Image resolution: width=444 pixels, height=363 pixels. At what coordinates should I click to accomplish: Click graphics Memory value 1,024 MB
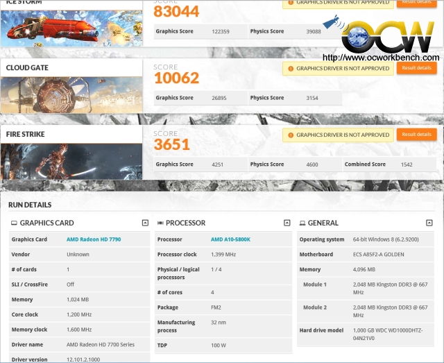pos(78,300)
